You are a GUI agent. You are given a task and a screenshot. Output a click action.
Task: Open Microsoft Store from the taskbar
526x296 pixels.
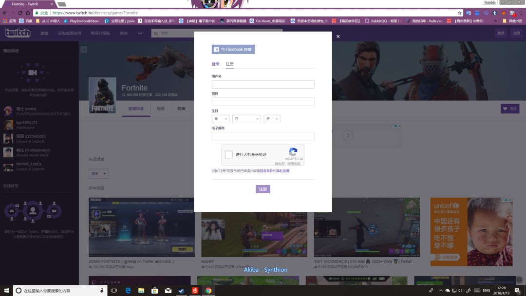[155, 290]
